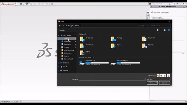Open the view options dropdown arrow

tap(160, 30)
